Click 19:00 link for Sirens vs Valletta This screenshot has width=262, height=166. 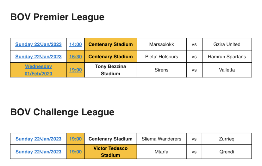point(76,70)
